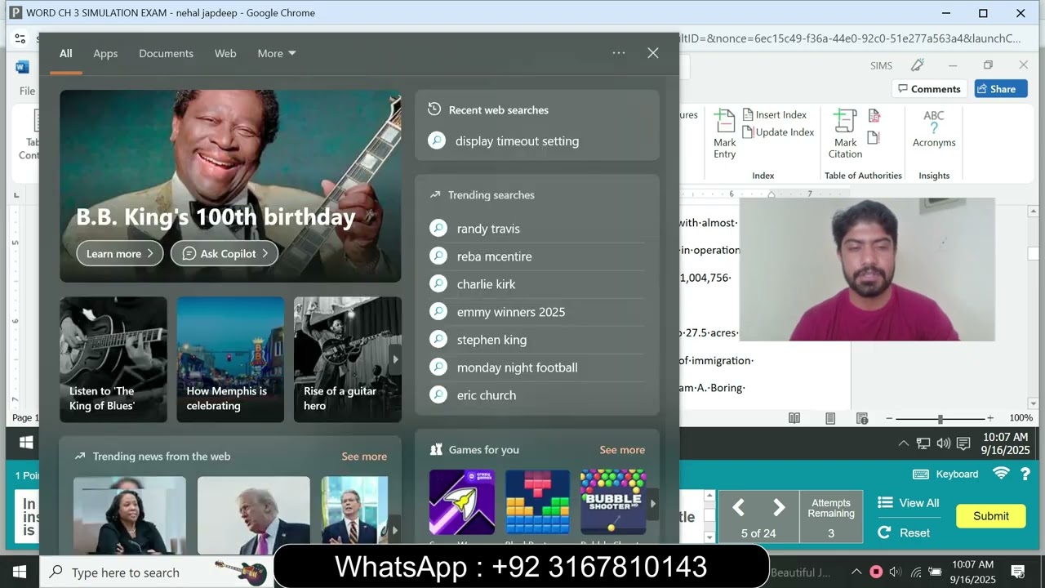Click the host taskbar volume icon
Screen dimensions: 1045x588
(x=896, y=572)
